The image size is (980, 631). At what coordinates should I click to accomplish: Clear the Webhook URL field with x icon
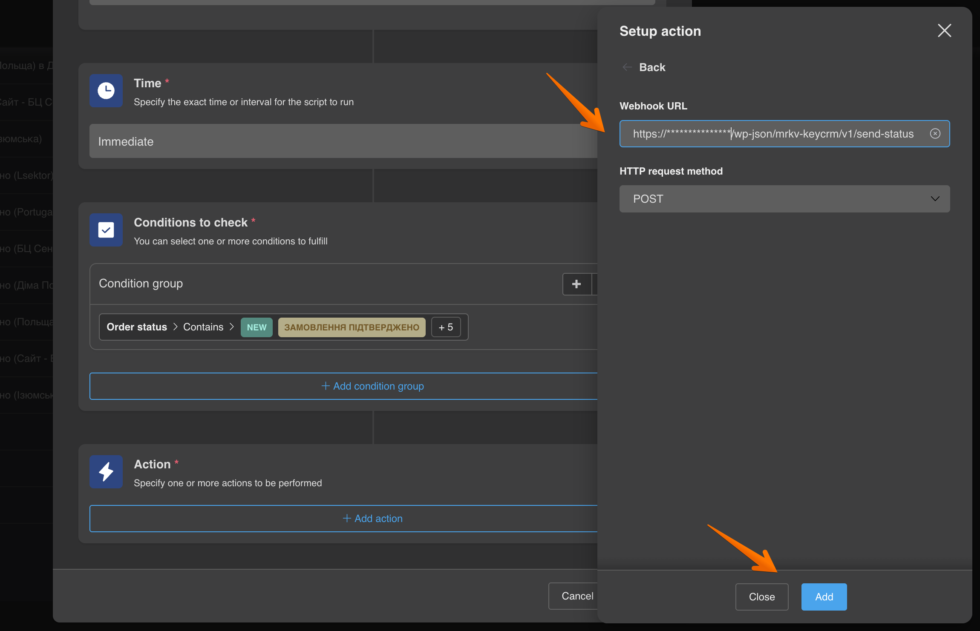pyautogui.click(x=935, y=134)
